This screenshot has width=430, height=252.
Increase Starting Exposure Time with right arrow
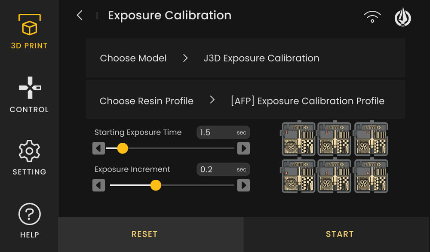point(243,148)
